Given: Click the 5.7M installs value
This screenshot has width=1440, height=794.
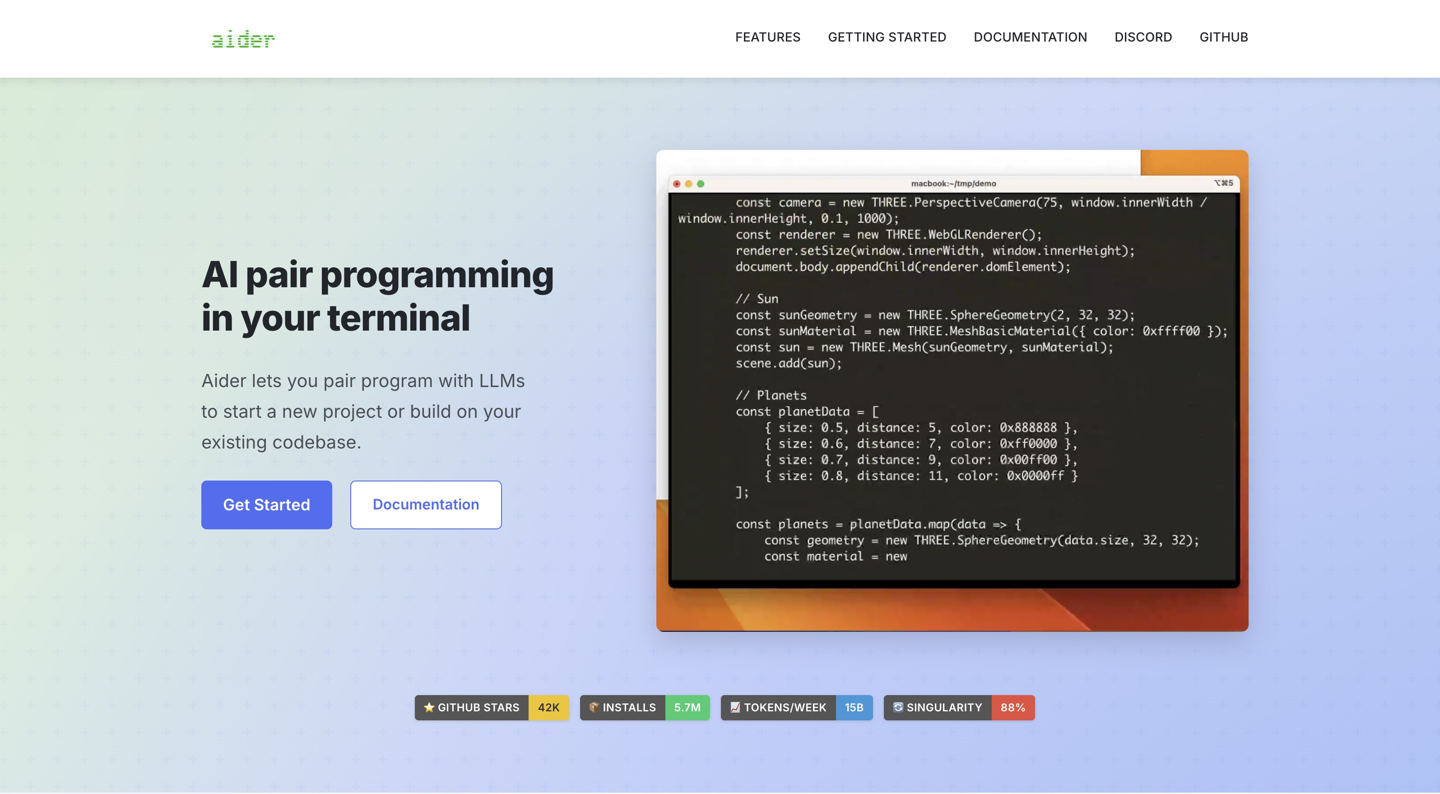Looking at the screenshot, I should [x=687, y=707].
